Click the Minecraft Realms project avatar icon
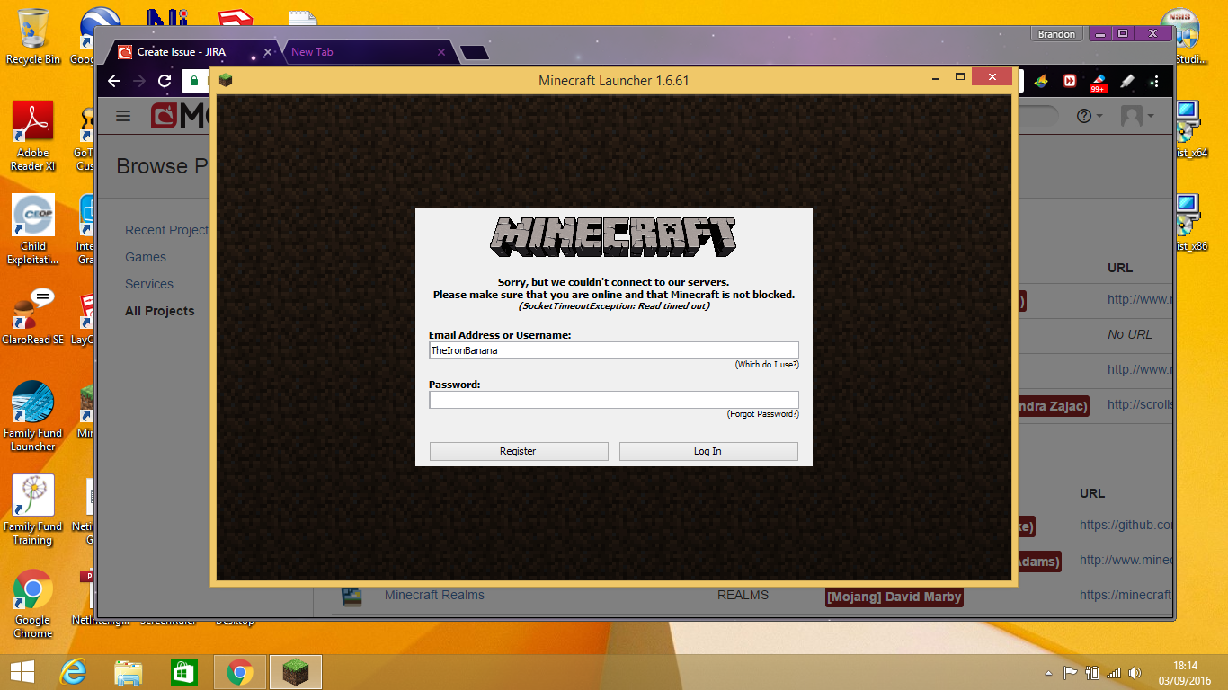Screen dimensions: 1228x690 point(351,596)
